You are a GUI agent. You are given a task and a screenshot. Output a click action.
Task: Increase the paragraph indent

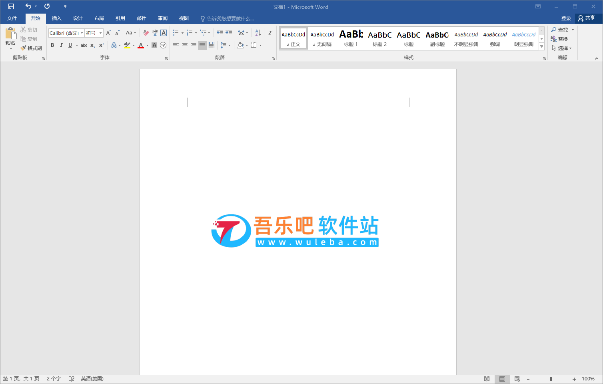tap(229, 33)
